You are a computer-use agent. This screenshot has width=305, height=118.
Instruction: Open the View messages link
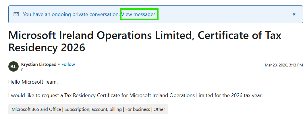click(x=138, y=14)
